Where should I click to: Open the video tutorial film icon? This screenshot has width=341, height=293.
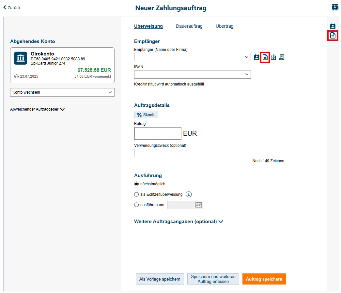point(335,7)
